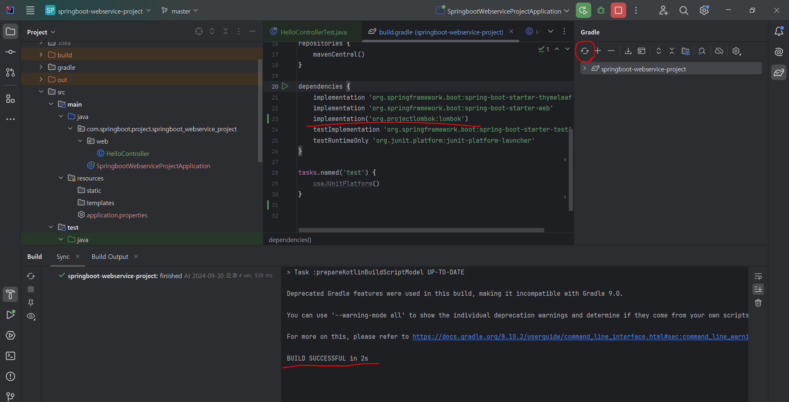Collapse the test folder
789x402 pixels.
point(51,227)
